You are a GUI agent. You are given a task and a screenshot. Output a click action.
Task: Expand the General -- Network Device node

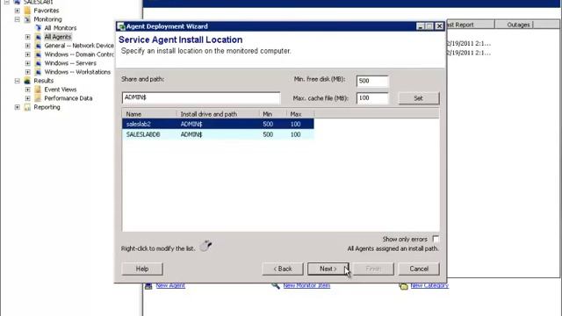coord(28,46)
